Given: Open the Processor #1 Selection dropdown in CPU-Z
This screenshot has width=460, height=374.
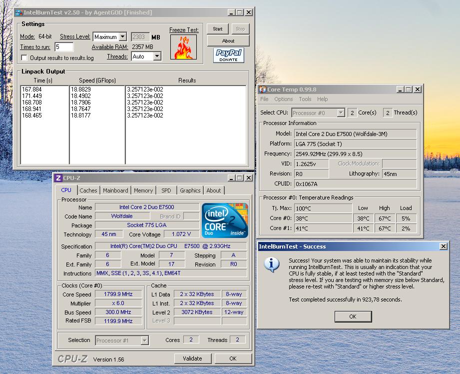Looking at the screenshot, I should [x=144, y=340].
